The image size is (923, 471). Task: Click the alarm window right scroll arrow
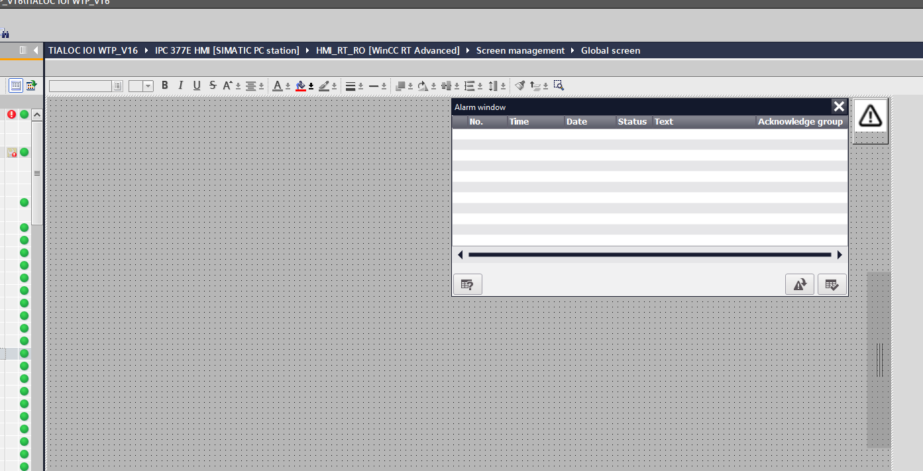click(x=840, y=255)
